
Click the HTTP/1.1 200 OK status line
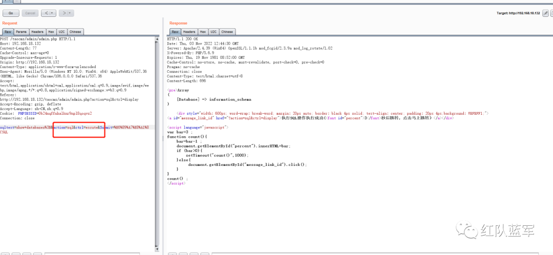point(182,39)
